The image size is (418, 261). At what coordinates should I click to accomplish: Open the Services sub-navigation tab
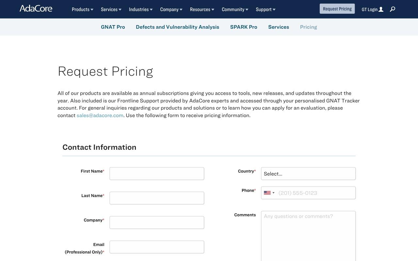tap(279, 27)
